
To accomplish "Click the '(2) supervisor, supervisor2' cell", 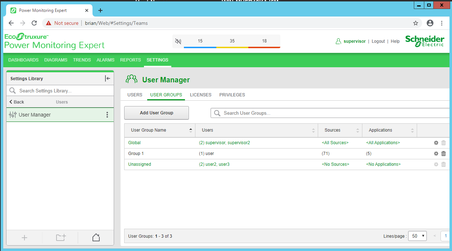I will coord(225,143).
